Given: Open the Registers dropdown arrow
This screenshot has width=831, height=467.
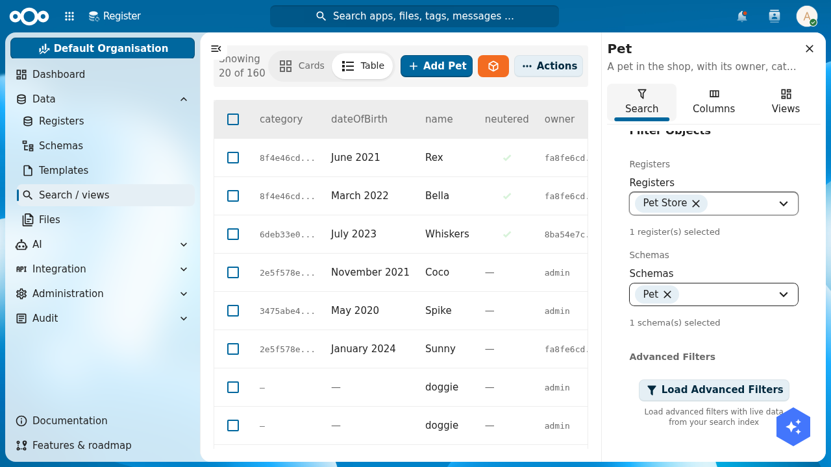Looking at the screenshot, I should pos(784,204).
